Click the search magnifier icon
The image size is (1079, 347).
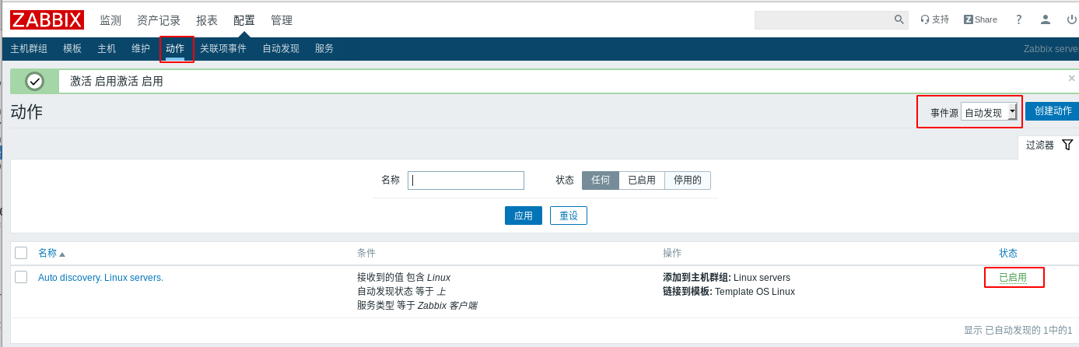pyautogui.click(x=899, y=19)
